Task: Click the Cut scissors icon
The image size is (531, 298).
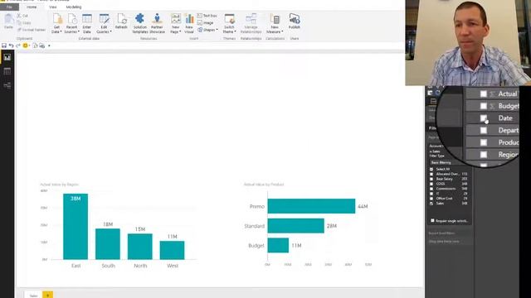Action: point(19,16)
